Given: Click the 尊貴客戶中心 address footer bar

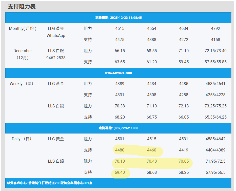Looking at the screenshot, I should pyautogui.click(x=50, y=183).
